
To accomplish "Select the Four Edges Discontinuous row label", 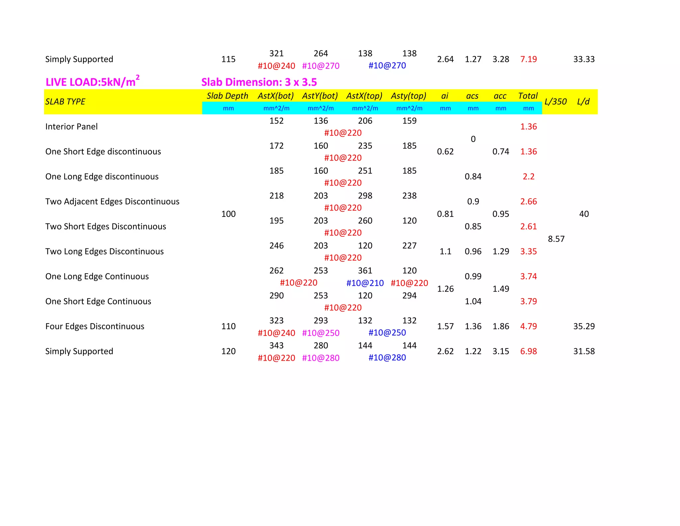I will coord(95,326).
